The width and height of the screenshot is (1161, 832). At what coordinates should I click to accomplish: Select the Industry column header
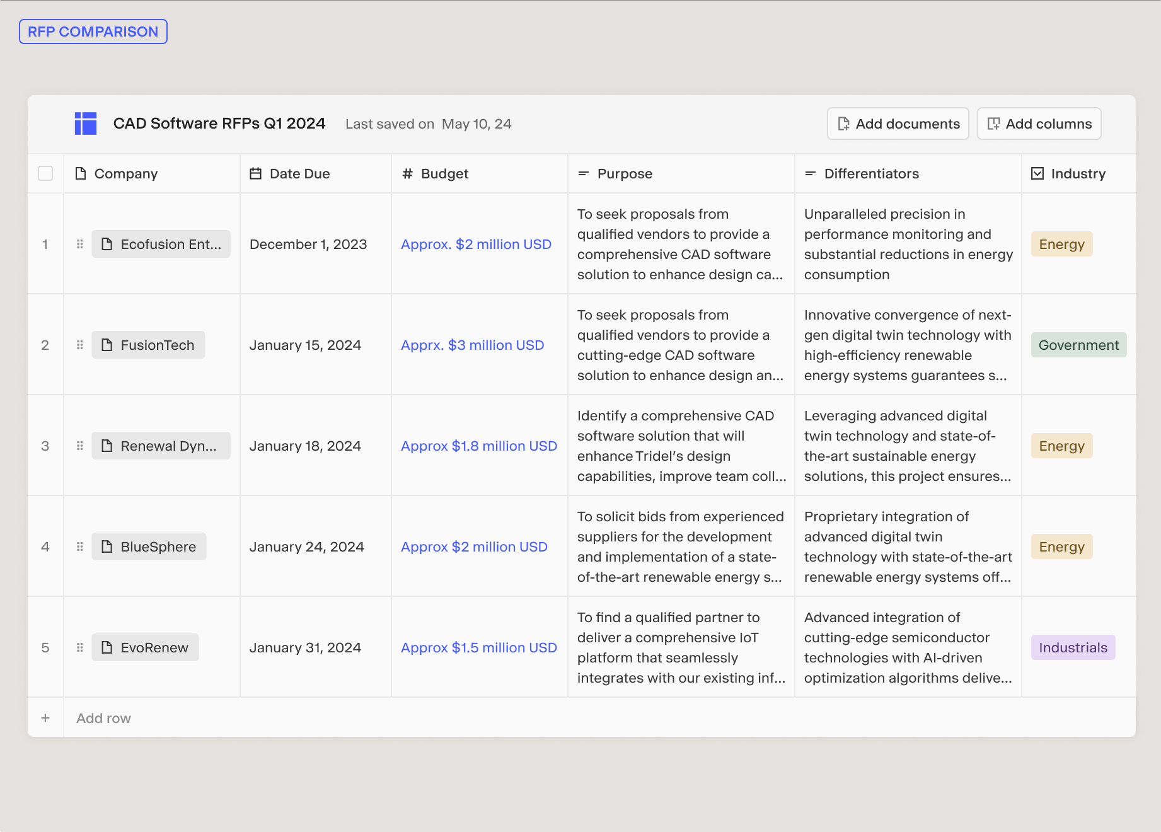[1078, 173]
